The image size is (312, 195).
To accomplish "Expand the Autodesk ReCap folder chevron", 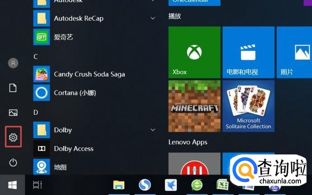I will (153, 18).
